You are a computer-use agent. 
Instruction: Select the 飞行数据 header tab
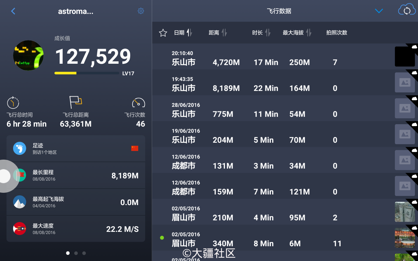click(x=279, y=11)
